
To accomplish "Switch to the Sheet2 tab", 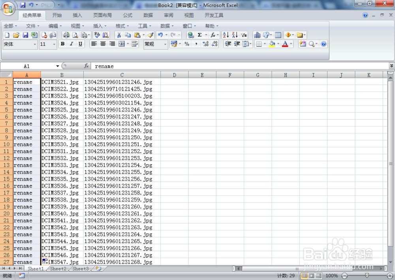I will [x=58, y=269].
